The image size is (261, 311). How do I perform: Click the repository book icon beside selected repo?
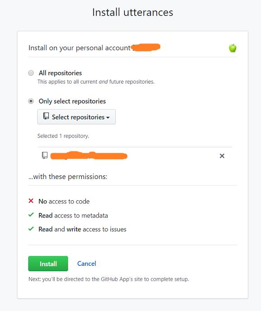coord(45,155)
